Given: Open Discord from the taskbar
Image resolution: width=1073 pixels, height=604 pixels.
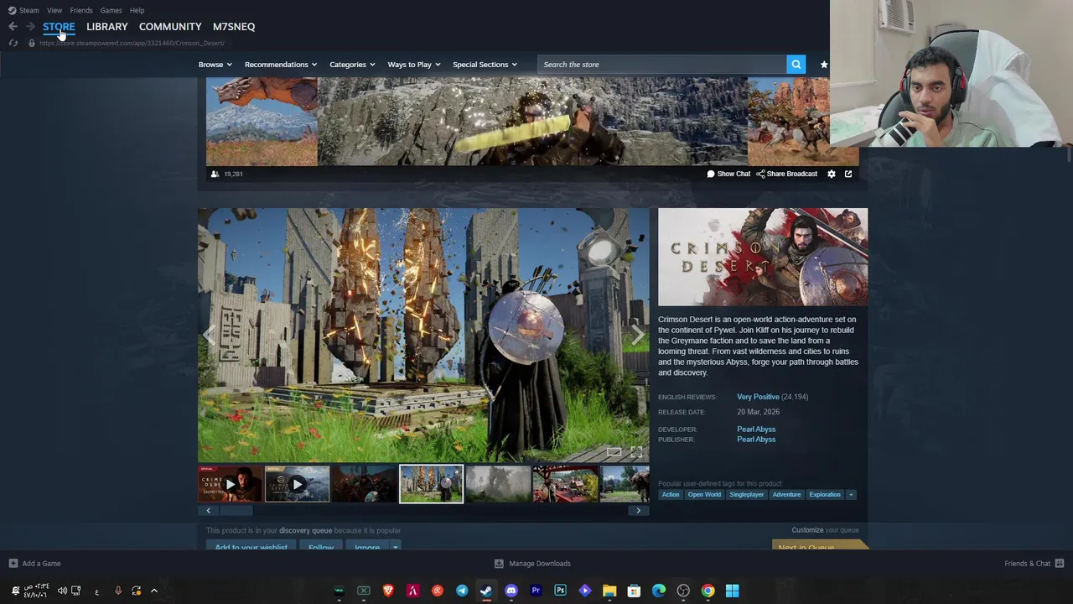Looking at the screenshot, I should tap(511, 591).
